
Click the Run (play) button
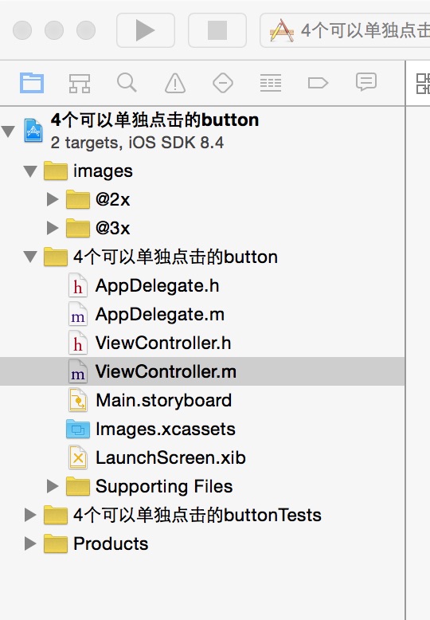pyautogui.click(x=146, y=30)
